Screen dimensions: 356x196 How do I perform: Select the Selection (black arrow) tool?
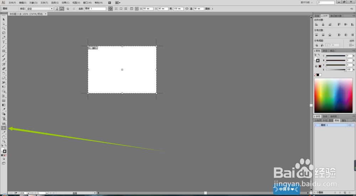4,20
